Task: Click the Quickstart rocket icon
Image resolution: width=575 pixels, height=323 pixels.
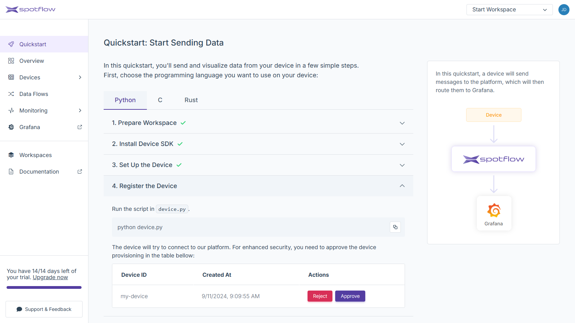Action: pyautogui.click(x=11, y=44)
